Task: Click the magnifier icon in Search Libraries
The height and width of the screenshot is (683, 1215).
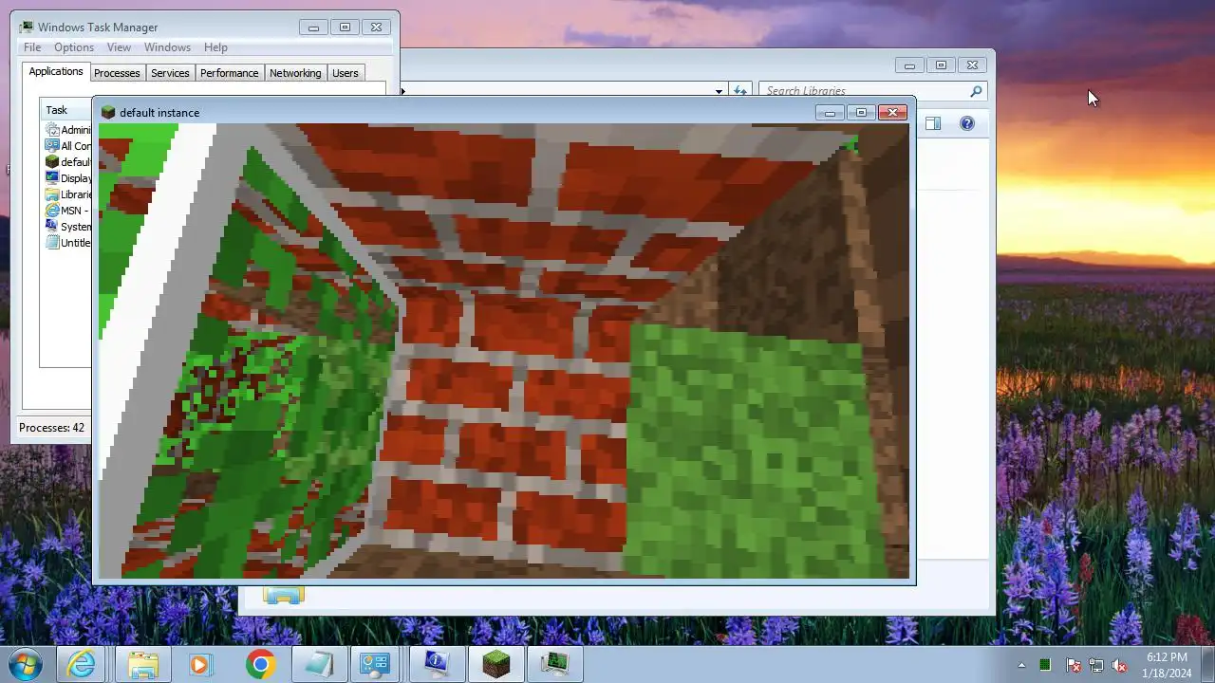Action: (976, 91)
